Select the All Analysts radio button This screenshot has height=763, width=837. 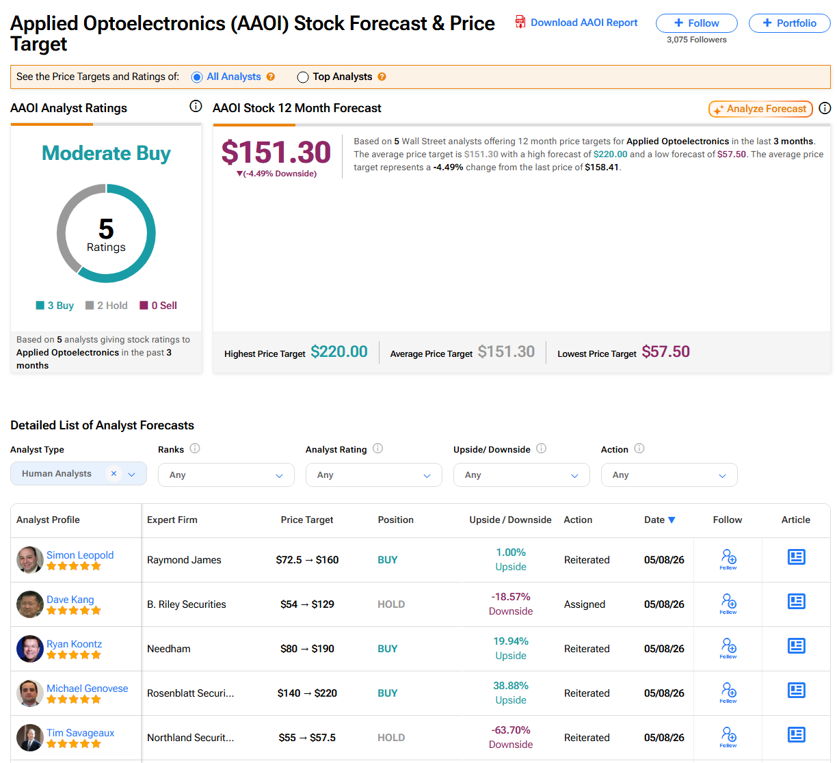[197, 77]
